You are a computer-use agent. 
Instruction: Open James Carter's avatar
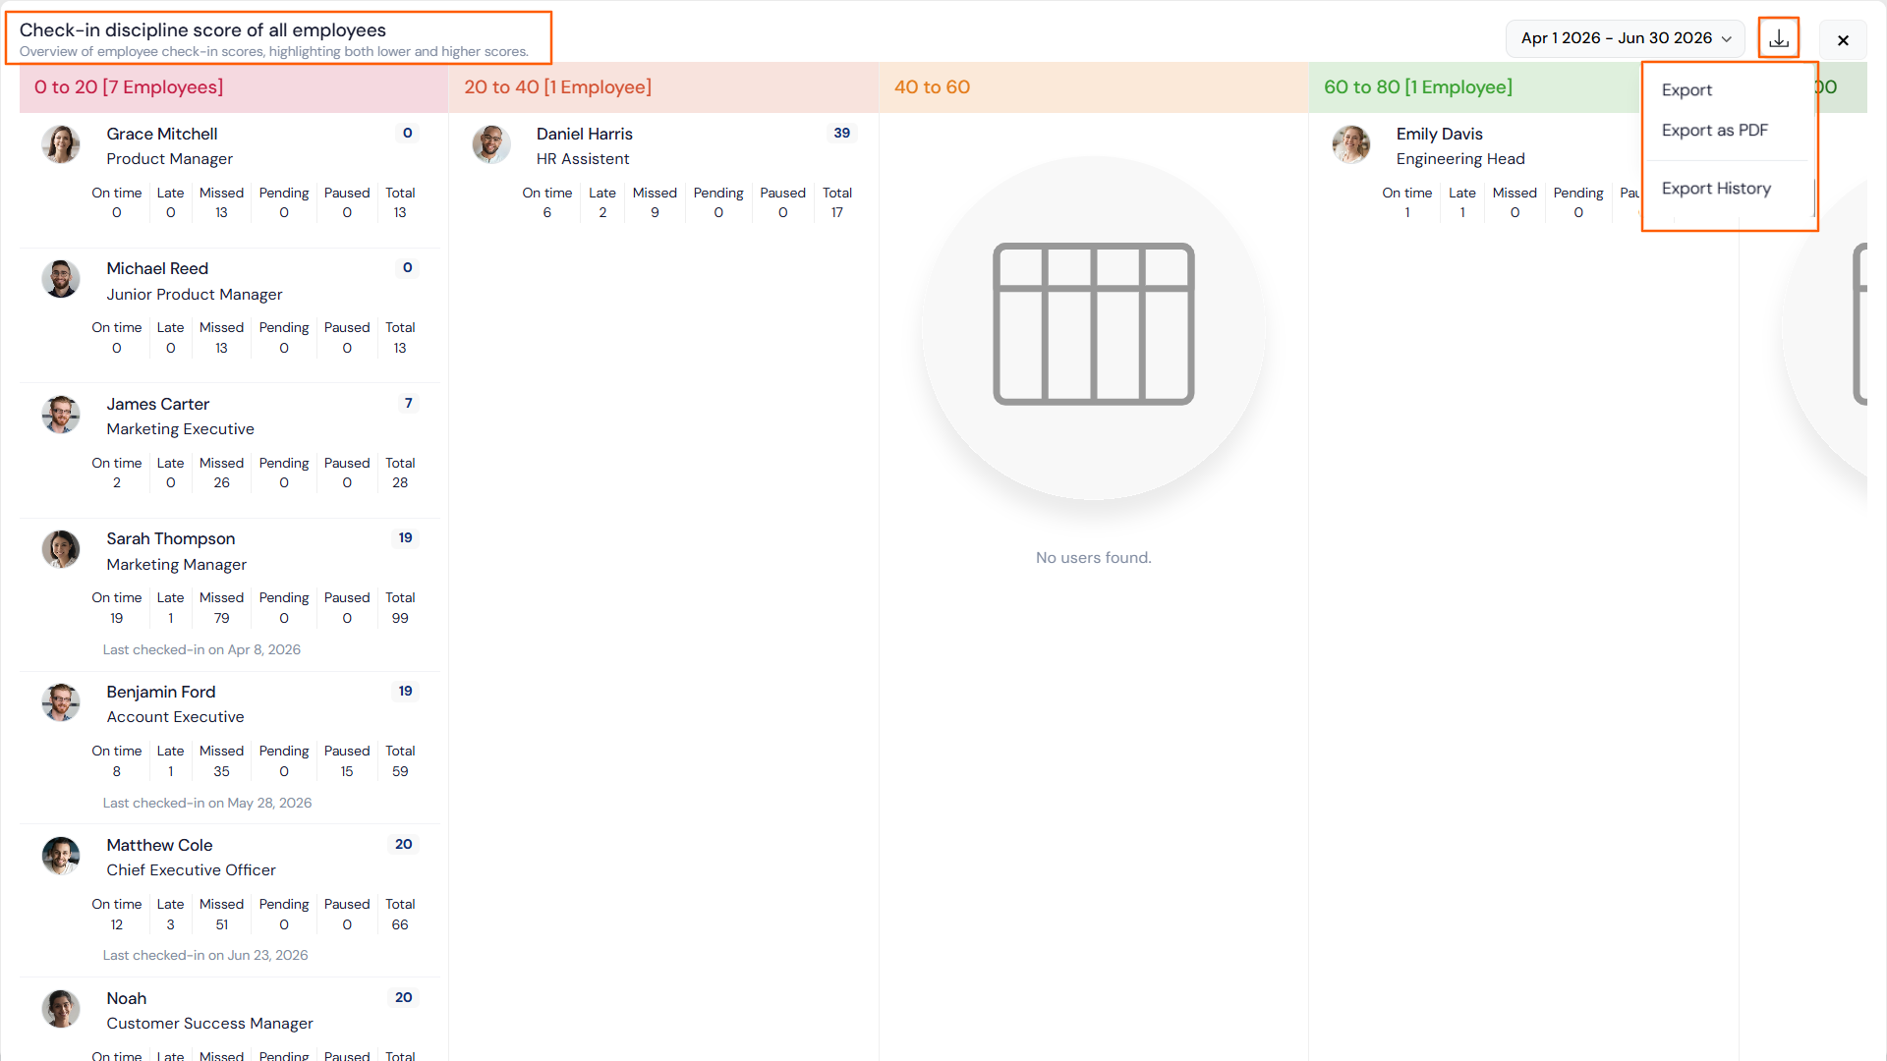pyautogui.click(x=61, y=415)
